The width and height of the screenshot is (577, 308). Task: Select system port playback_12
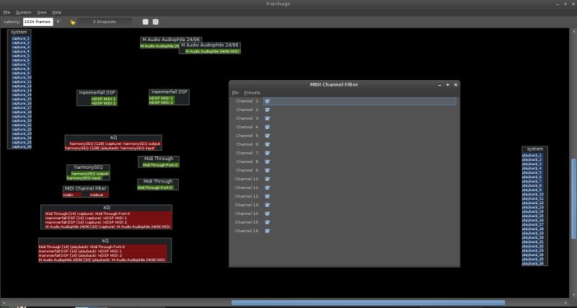[532, 203]
